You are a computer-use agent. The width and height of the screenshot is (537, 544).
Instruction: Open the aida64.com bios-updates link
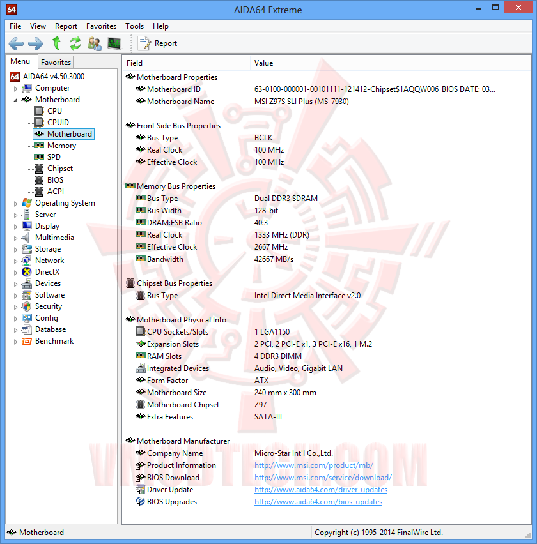point(318,502)
